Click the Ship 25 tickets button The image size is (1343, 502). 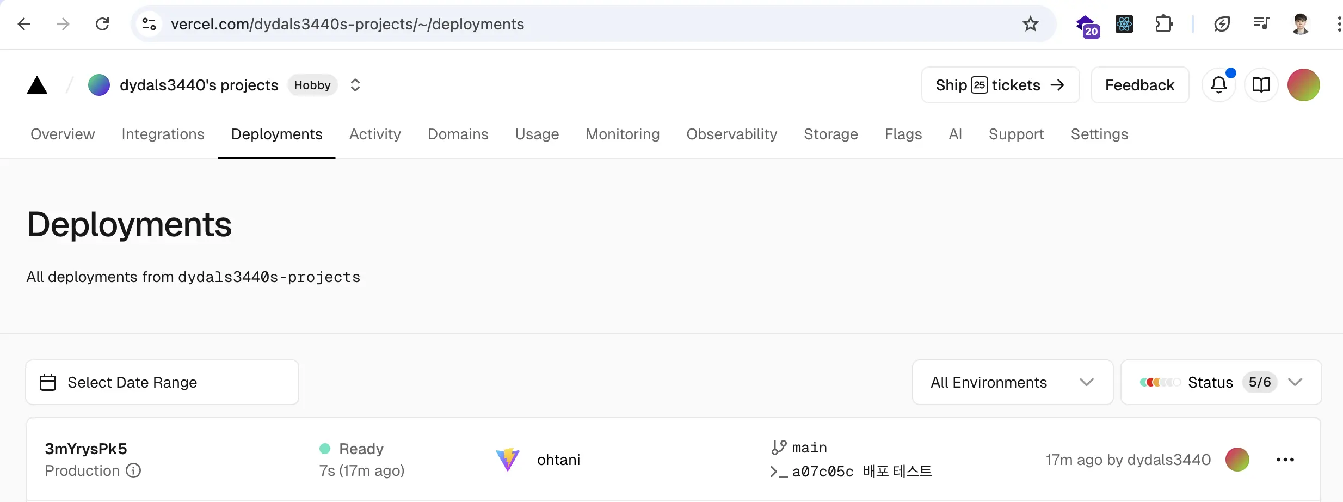coord(1000,85)
